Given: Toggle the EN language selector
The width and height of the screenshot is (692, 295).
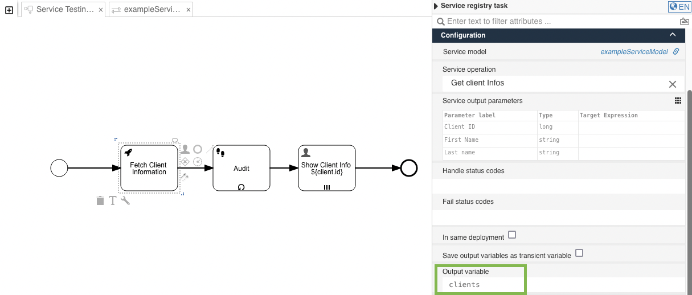Looking at the screenshot, I should [x=679, y=6].
